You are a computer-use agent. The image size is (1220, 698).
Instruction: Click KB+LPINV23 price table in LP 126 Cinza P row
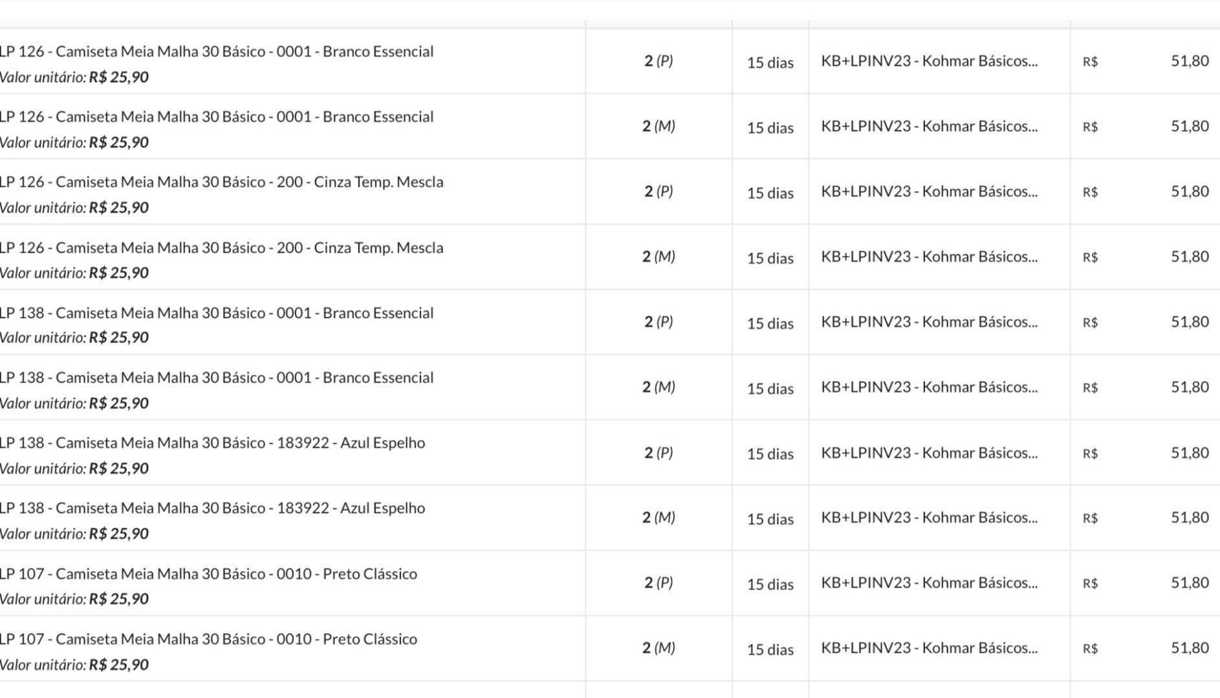click(x=929, y=192)
